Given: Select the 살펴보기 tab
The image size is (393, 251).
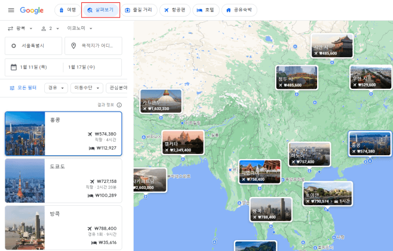Looking at the screenshot, I should click(100, 10).
